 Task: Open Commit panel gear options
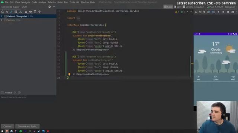49,7
